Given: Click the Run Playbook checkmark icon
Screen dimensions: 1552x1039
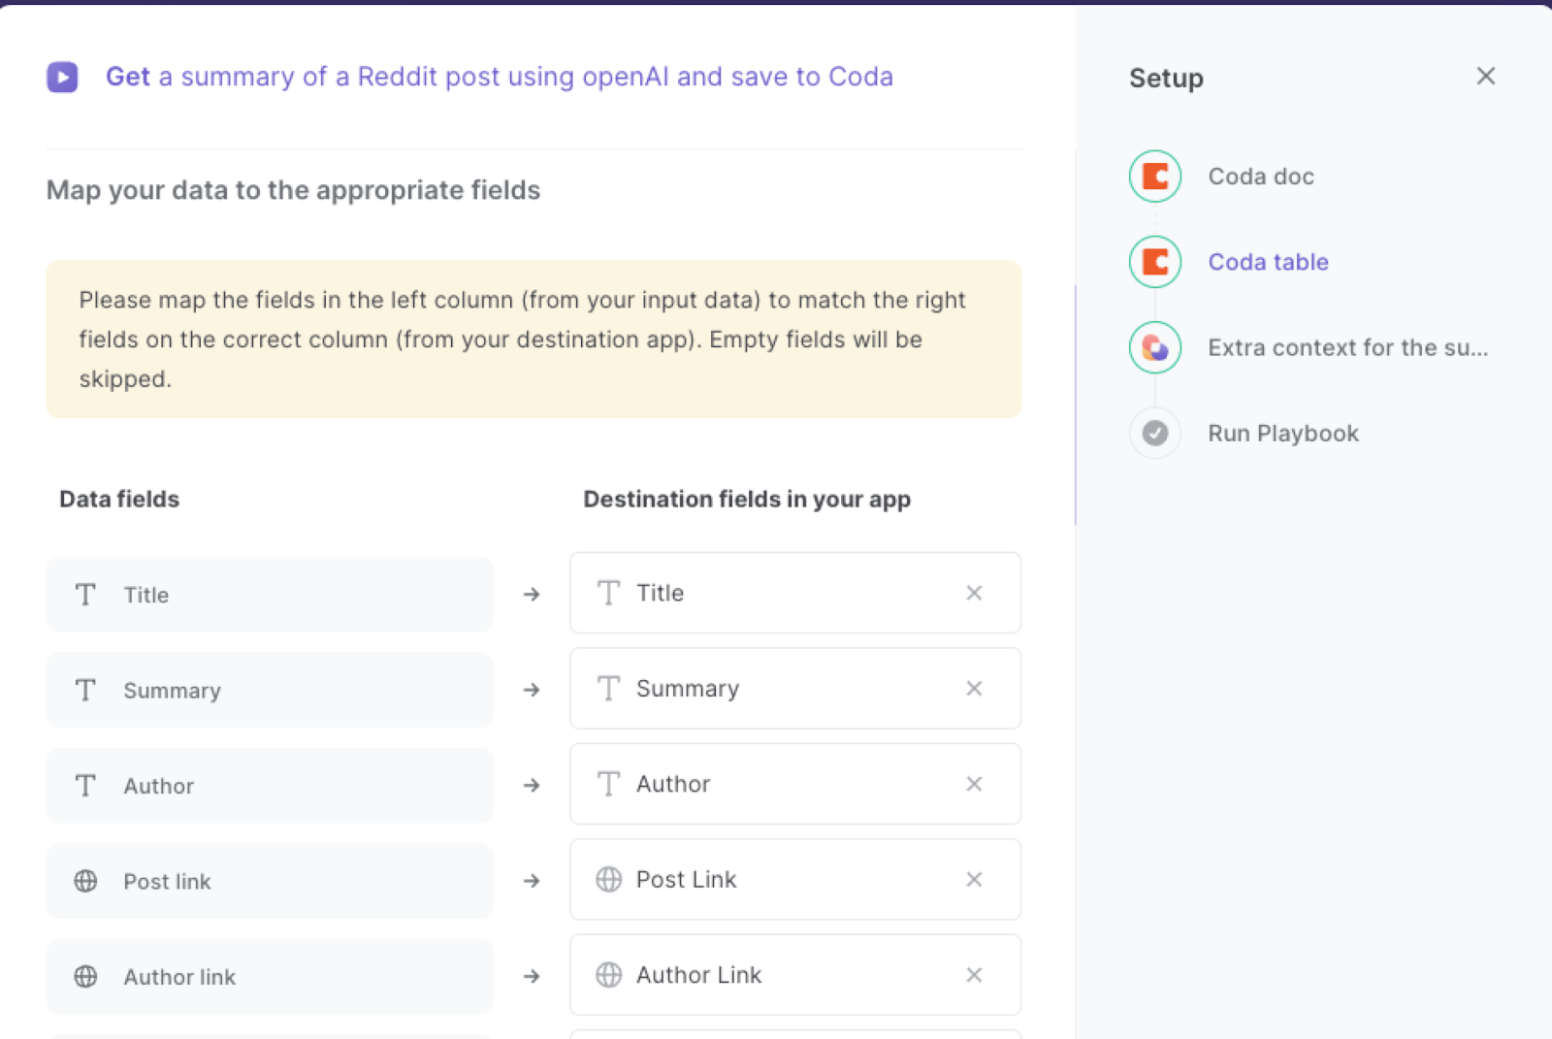Looking at the screenshot, I should (x=1154, y=433).
